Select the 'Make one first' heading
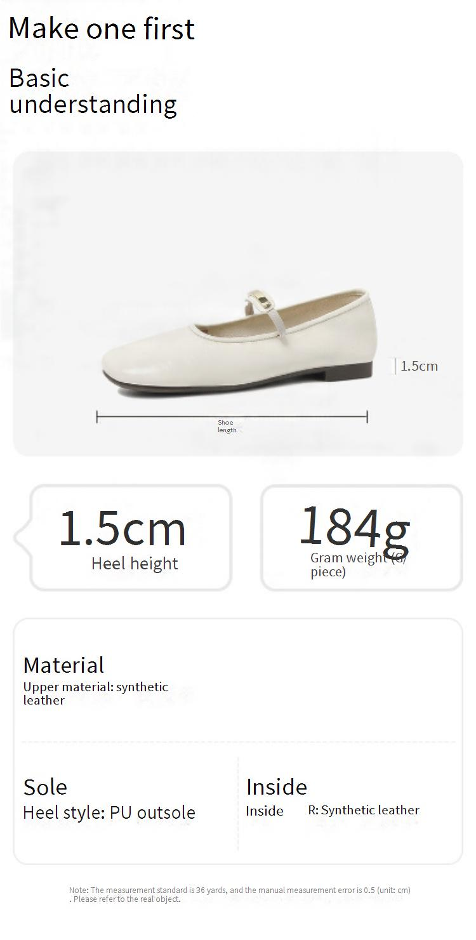 pos(102,29)
